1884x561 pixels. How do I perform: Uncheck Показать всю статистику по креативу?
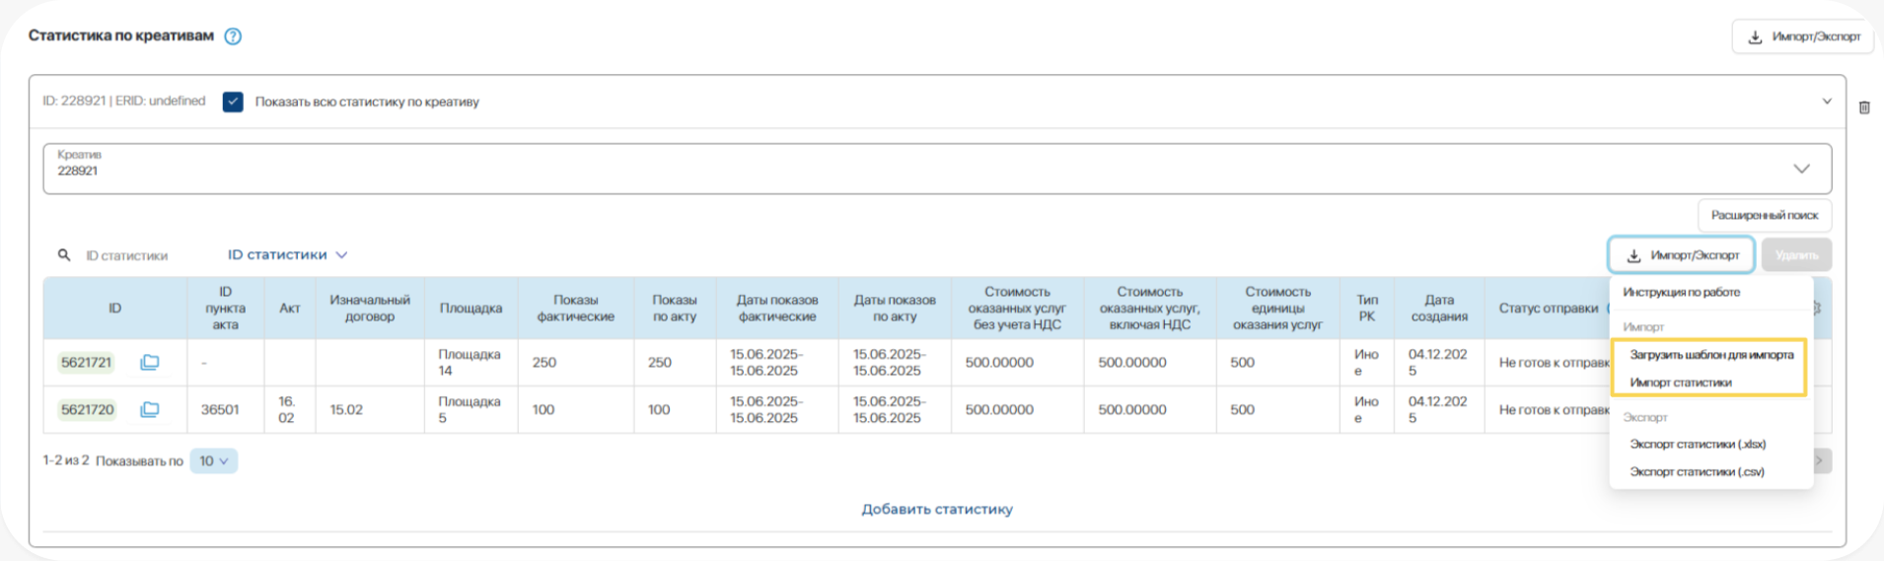[233, 103]
